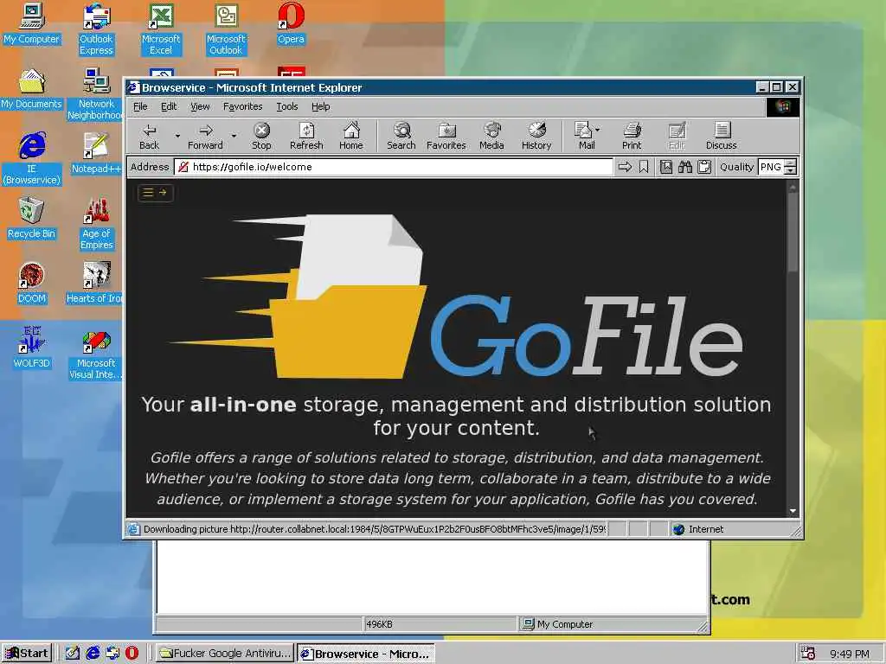This screenshot has height=664, width=886.
Task: Click the system tray scheduler icon
Action: point(807,654)
